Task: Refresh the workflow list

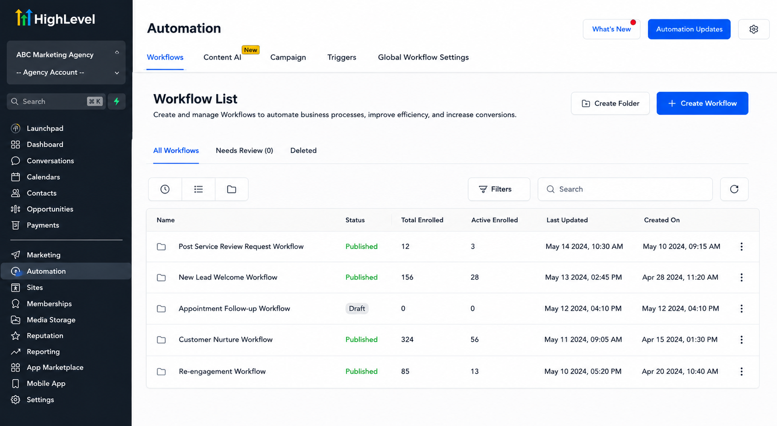Action: 734,189
